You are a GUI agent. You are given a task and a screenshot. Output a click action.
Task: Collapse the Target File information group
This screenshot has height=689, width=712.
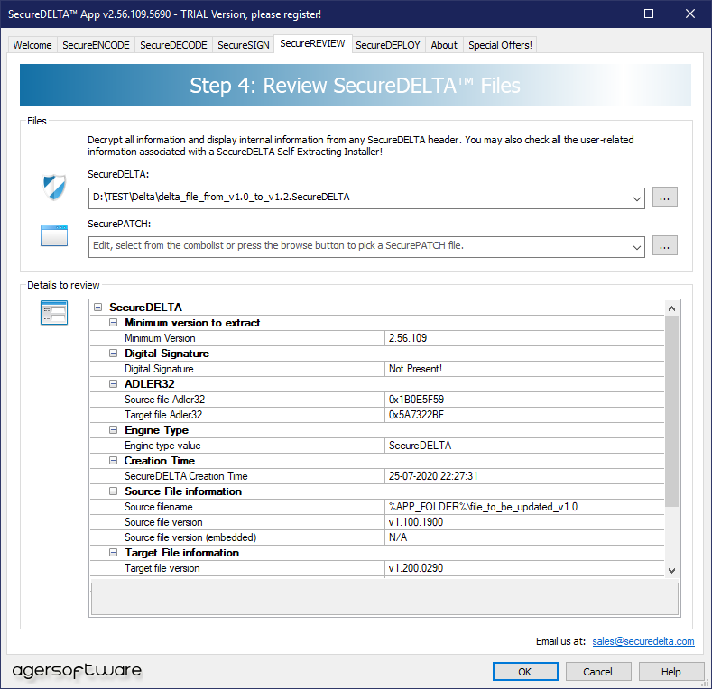[113, 553]
